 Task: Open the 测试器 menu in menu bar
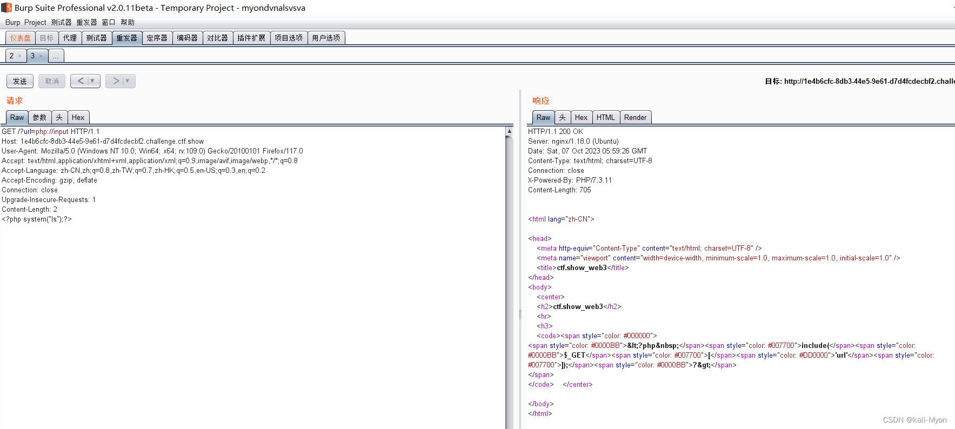(x=61, y=22)
